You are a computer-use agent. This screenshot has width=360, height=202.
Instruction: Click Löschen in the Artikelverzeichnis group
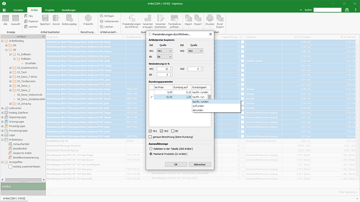[x=107, y=26]
